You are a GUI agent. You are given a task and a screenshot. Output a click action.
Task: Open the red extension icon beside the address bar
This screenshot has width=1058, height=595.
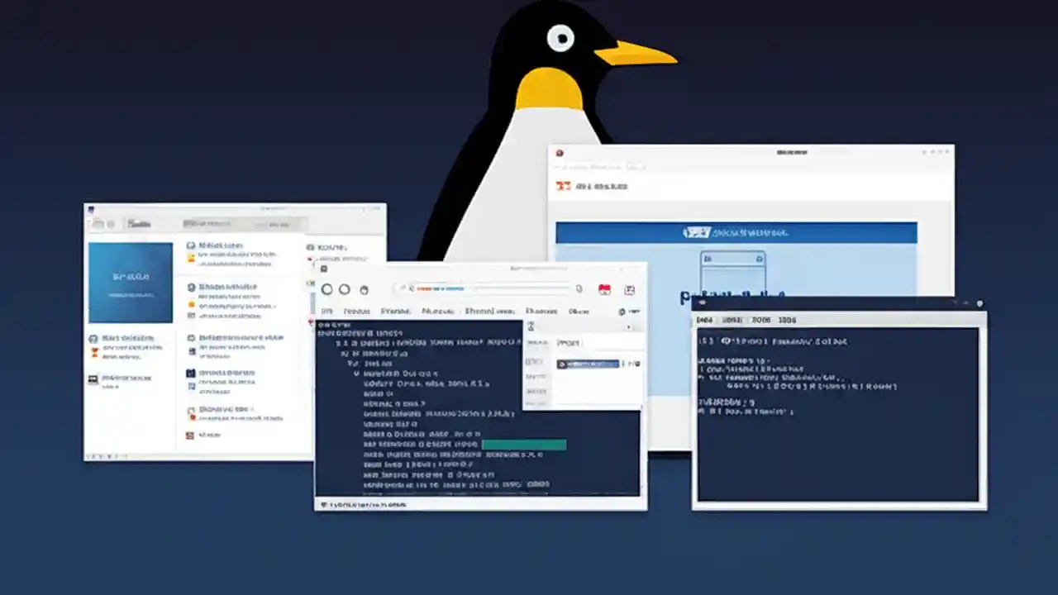click(x=605, y=289)
